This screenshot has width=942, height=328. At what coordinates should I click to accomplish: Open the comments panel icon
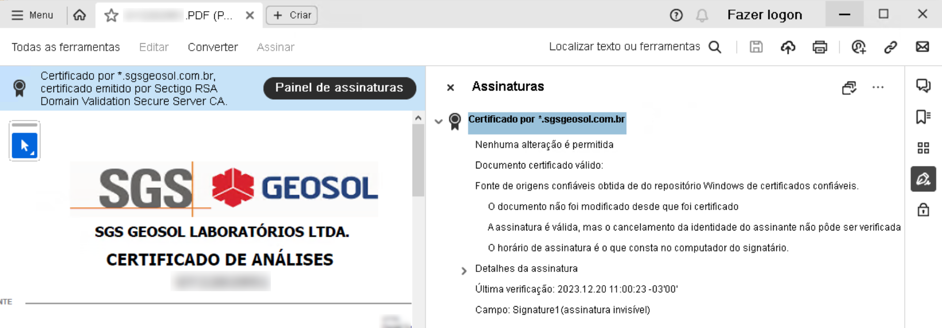click(x=923, y=86)
